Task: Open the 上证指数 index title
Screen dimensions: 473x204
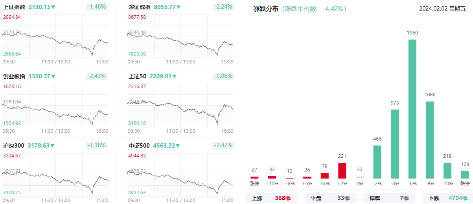Action: [14, 7]
